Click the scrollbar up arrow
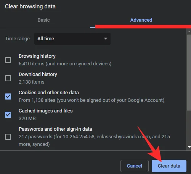Image resolution: width=191 pixels, height=174 pixels. (189, 32)
